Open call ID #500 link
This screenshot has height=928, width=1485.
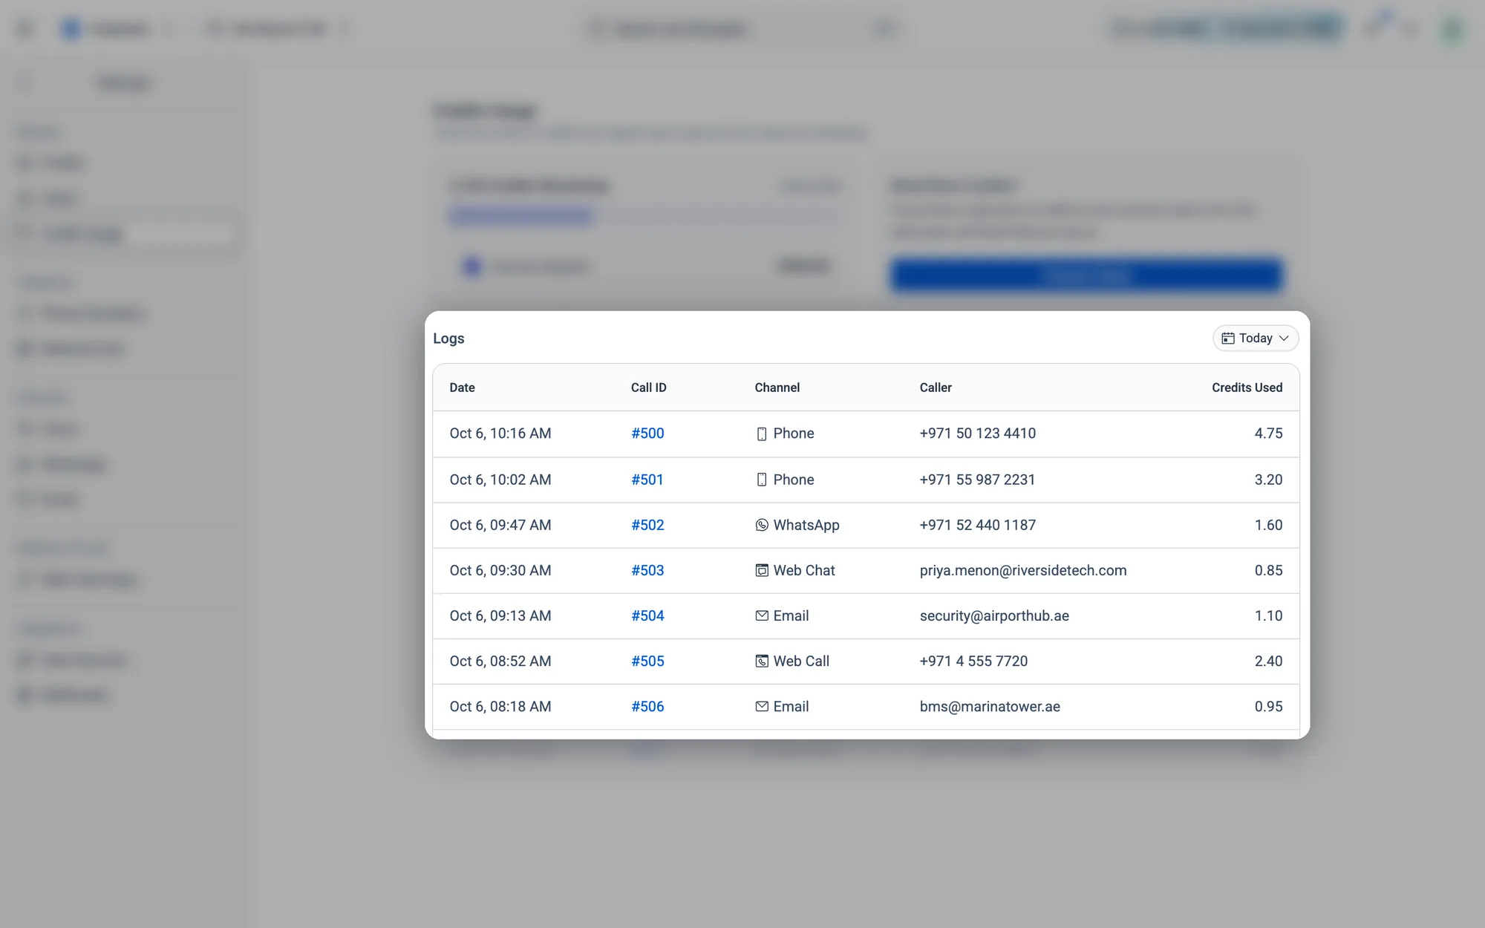[647, 434]
